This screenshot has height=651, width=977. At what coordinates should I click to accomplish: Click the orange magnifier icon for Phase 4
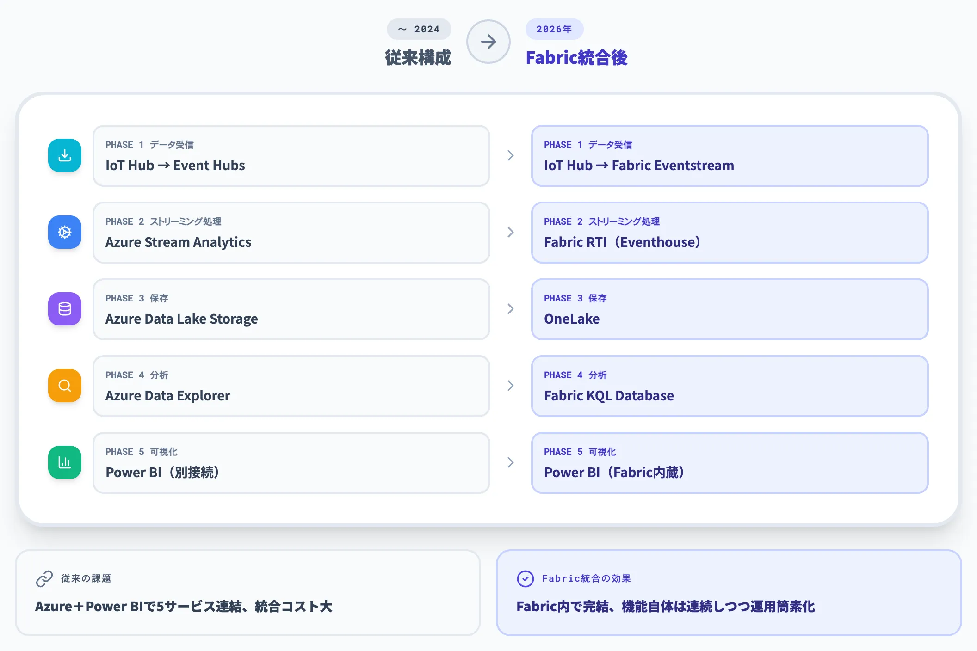pyautogui.click(x=65, y=386)
